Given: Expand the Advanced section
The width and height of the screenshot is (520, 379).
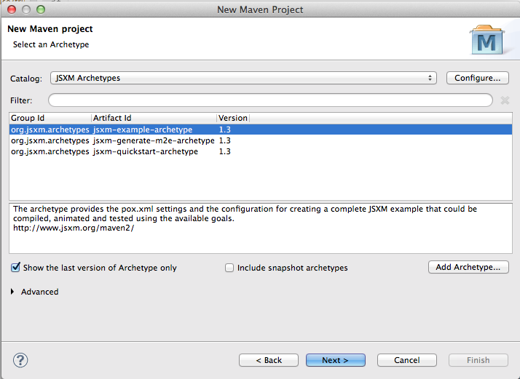Looking at the screenshot, I should point(15,292).
